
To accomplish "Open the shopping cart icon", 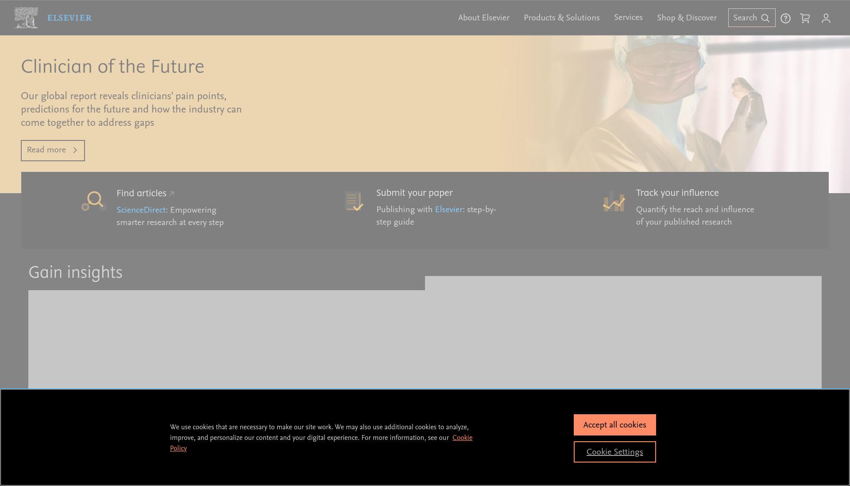I will click(805, 18).
